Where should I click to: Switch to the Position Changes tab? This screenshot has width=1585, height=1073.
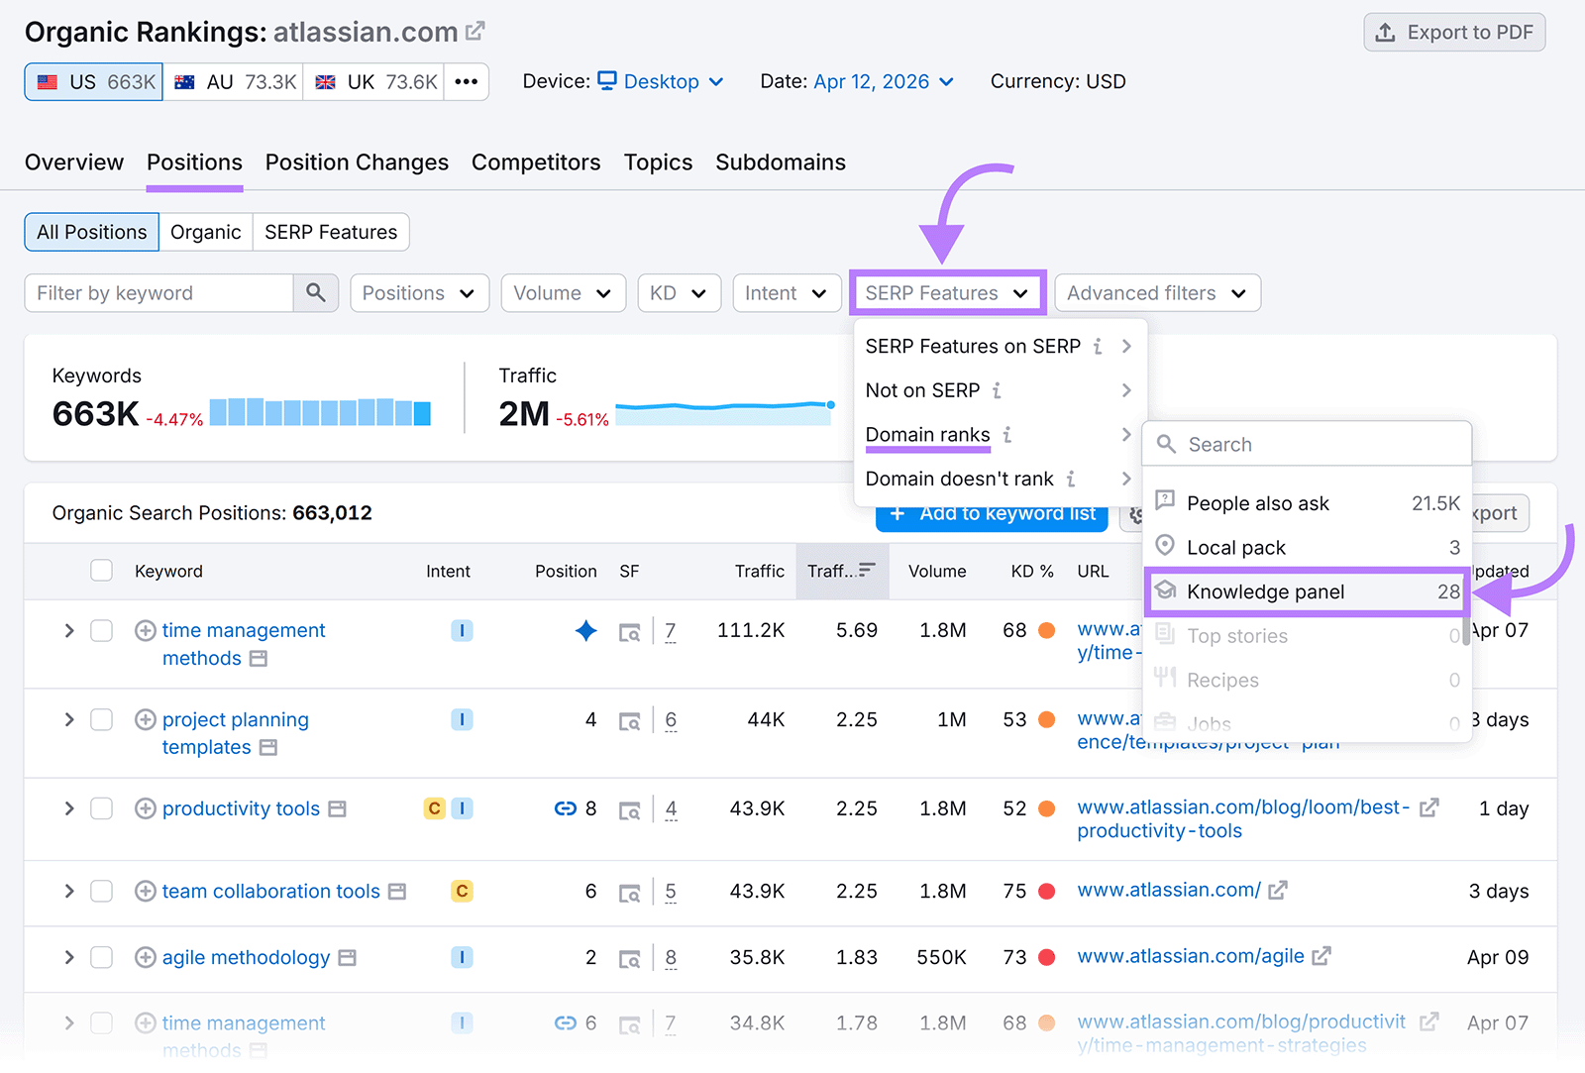[x=356, y=161]
